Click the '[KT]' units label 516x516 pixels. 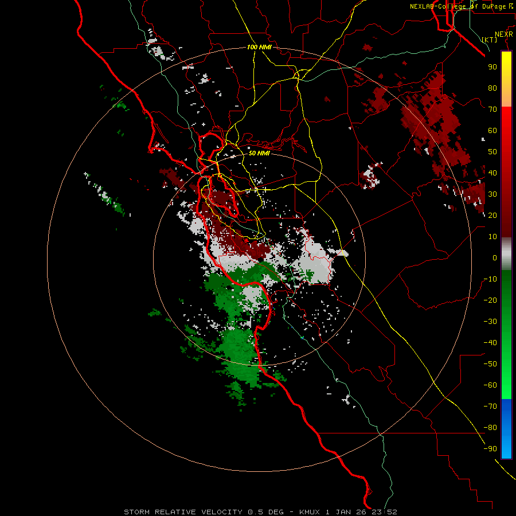[x=490, y=40]
